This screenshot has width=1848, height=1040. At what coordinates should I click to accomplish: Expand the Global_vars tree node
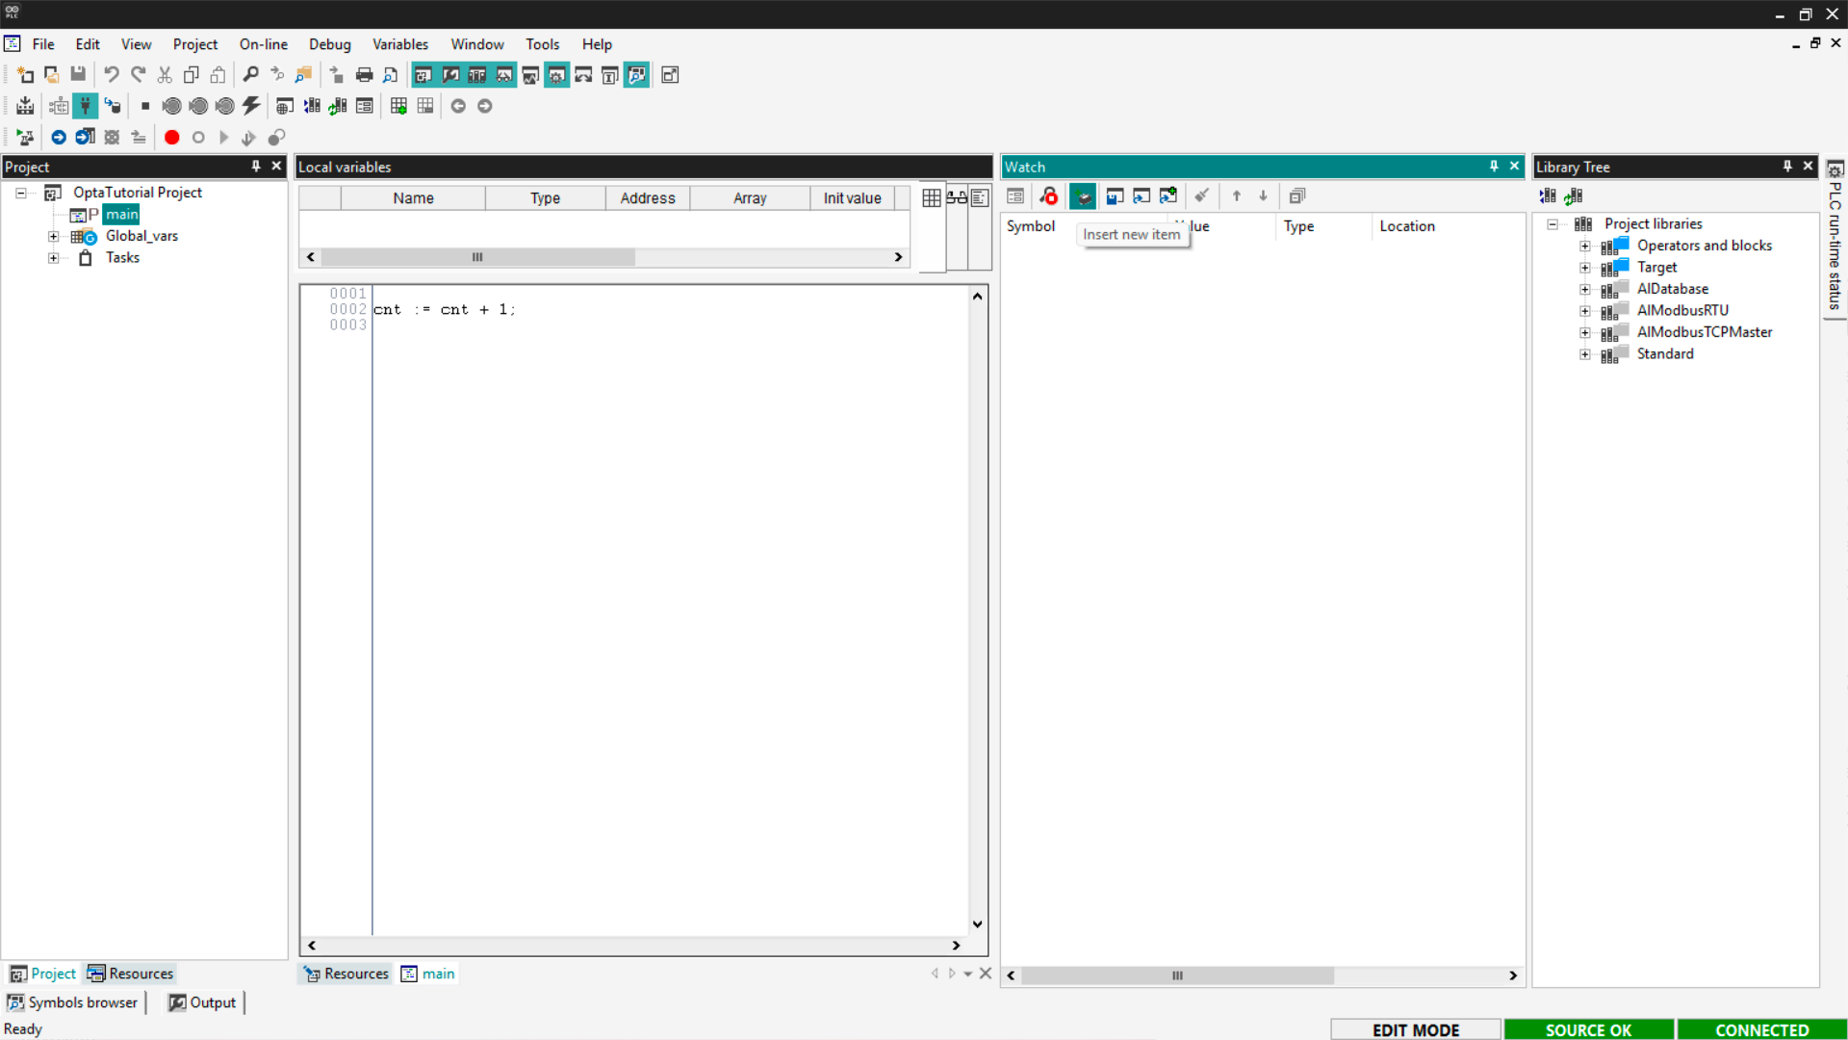[x=54, y=237]
